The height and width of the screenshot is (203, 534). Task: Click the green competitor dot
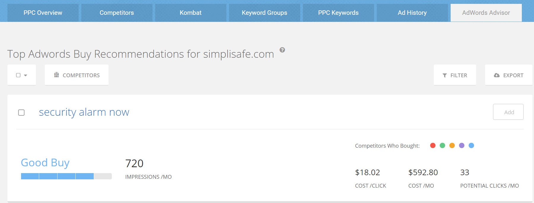442,146
